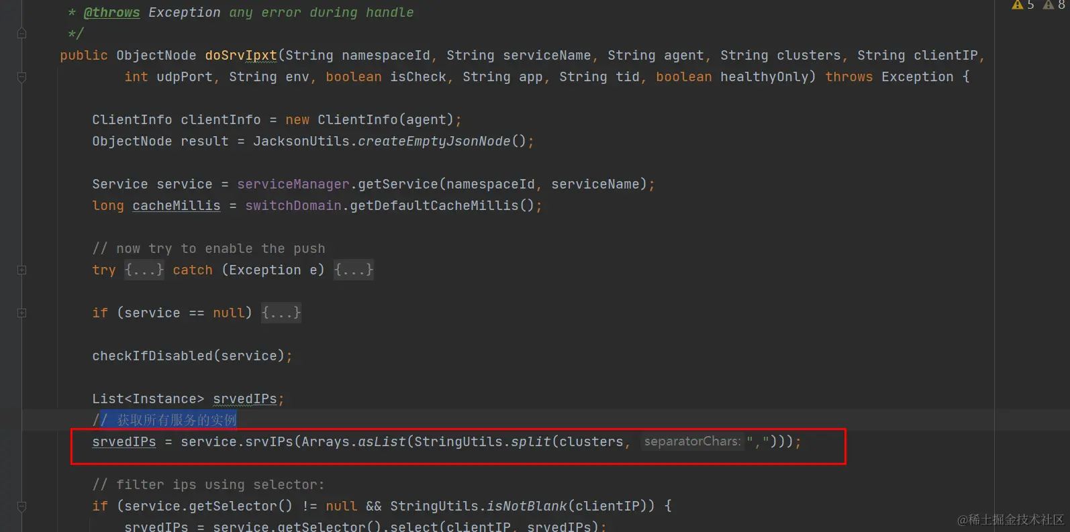Click the checkIfDisabled method call
Screen dimensions: 1070x532
(x=152, y=356)
